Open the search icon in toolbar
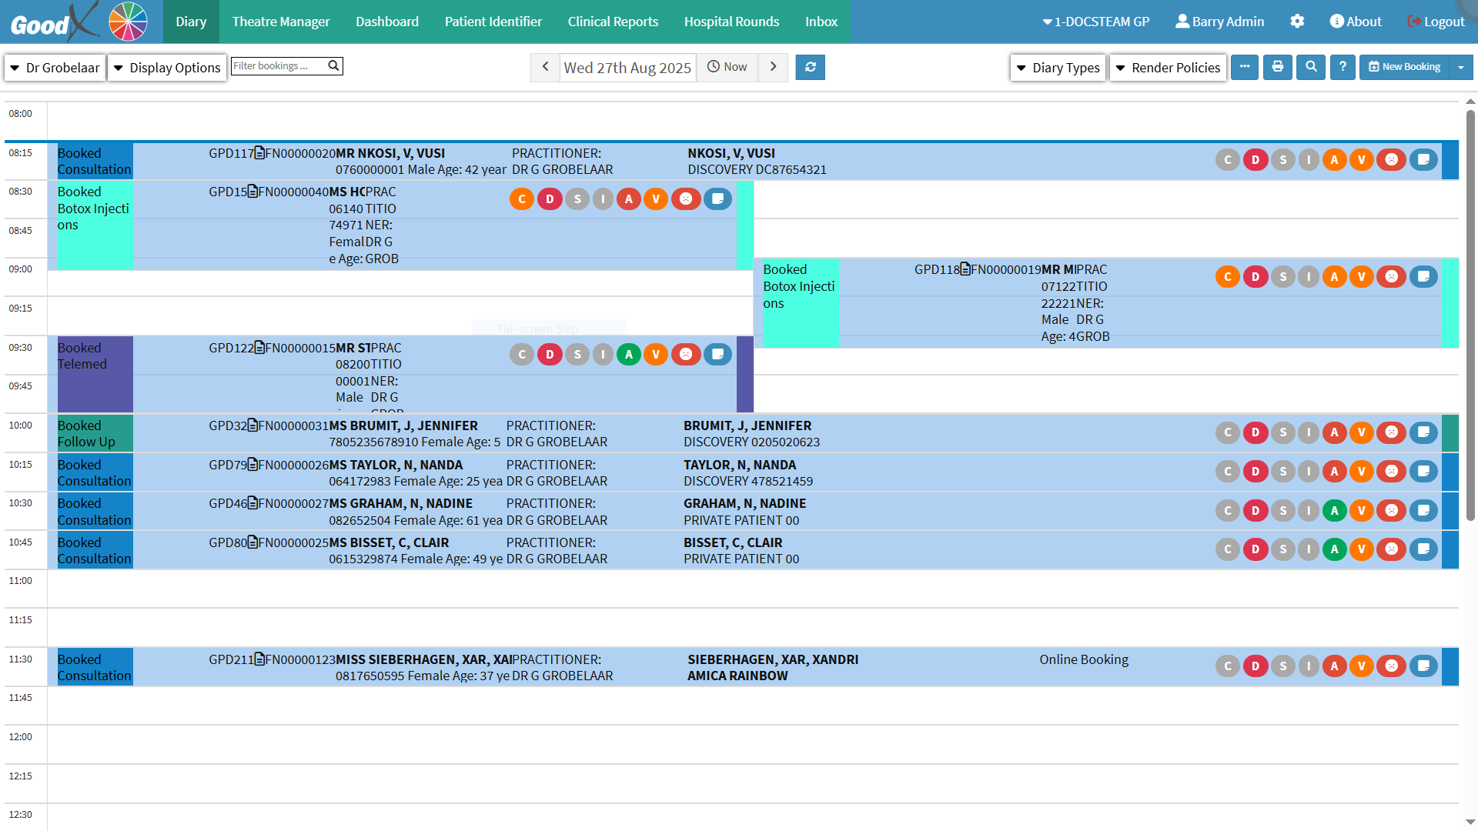This screenshot has height=831, width=1478. pos(1311,67)
